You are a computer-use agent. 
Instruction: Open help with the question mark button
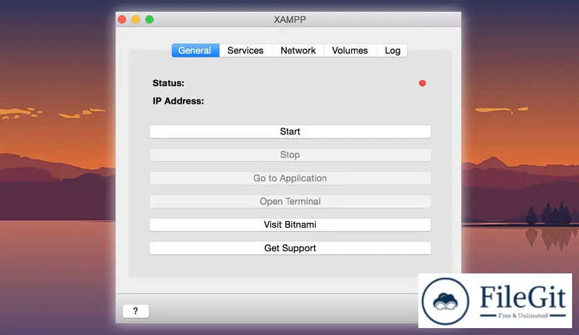click(x=136, y=311)
